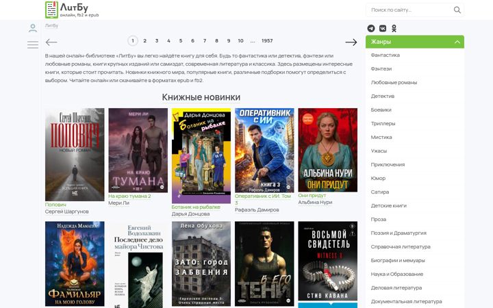Open the Приключения genre
The image size is (493, 308).
388,164
